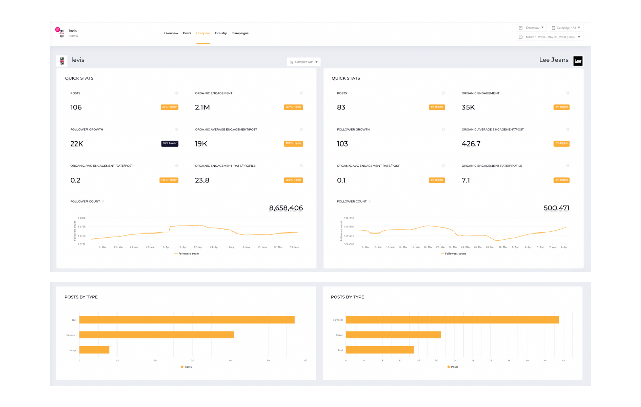Click info icon beside levis Follower Count

coord(103,201)
